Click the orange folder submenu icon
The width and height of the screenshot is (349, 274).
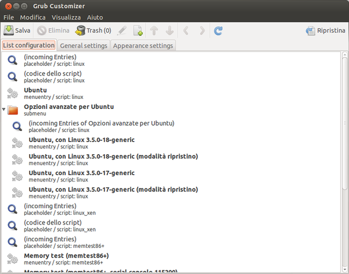point(13,110)
